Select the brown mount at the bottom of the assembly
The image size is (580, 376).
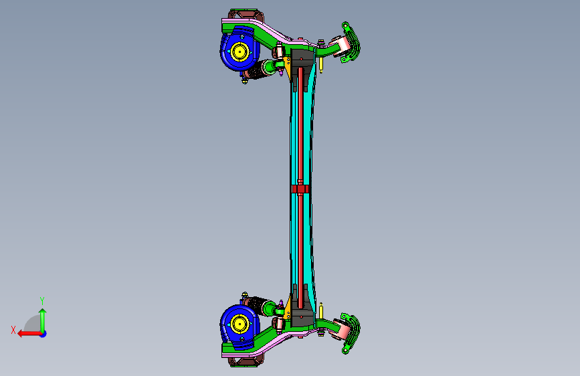pos(246,362)
